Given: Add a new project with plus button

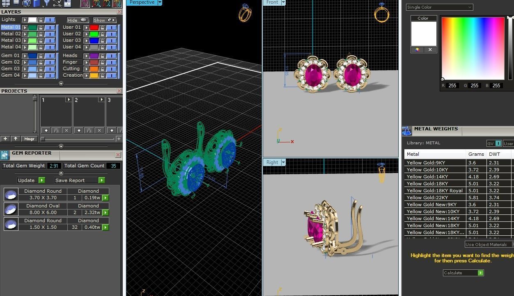Looking at the screenshot, I should tap(5, 139).
